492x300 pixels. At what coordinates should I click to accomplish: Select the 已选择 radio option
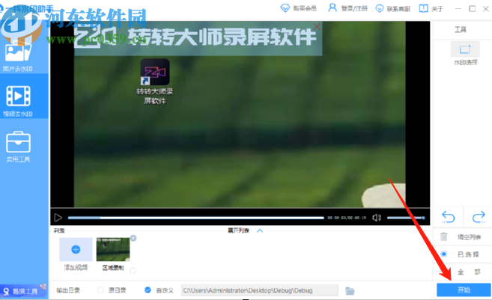443,254
